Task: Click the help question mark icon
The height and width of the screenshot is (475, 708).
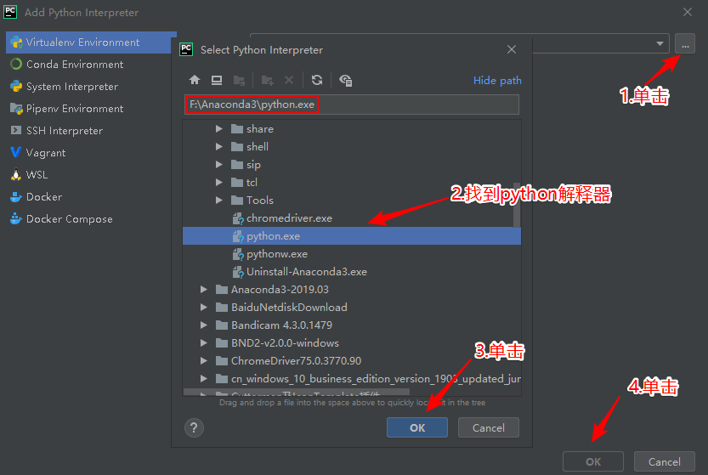Action: click(x=194, y=427)
